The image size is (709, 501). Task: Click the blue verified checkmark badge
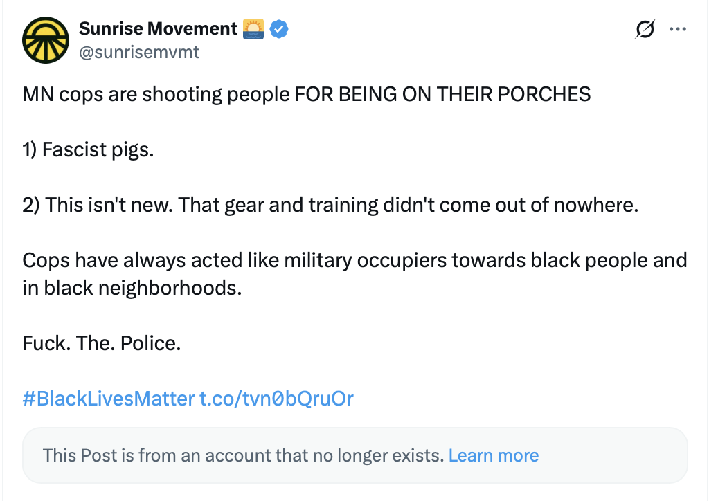[x=279, y=29]
